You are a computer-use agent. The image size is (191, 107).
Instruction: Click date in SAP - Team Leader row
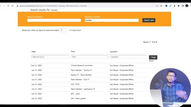pos(36,98)
